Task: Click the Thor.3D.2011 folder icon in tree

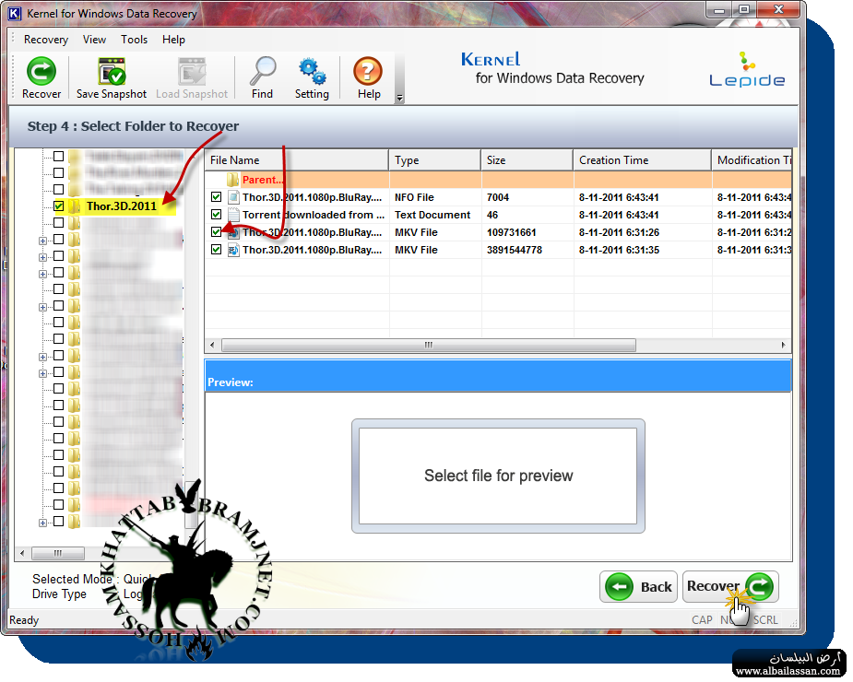Action: tap(75, 206)
